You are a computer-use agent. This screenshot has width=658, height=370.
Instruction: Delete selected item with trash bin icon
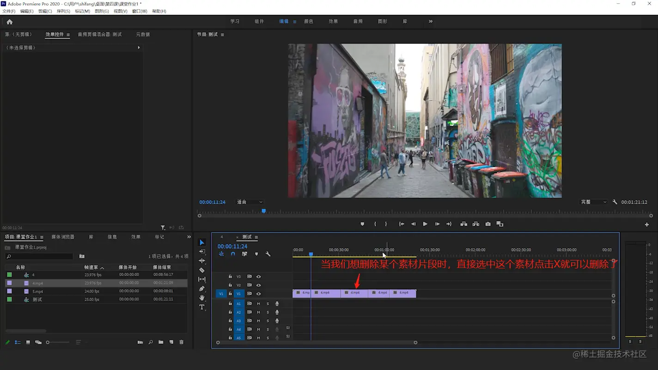[181, 342]
